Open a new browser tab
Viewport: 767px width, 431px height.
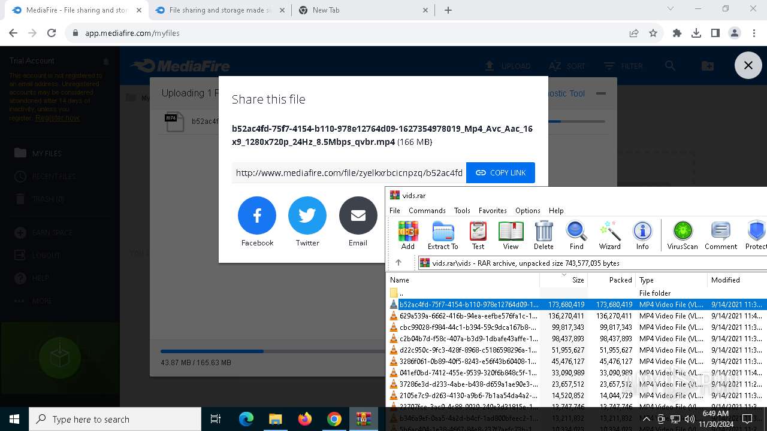[448, 10]
